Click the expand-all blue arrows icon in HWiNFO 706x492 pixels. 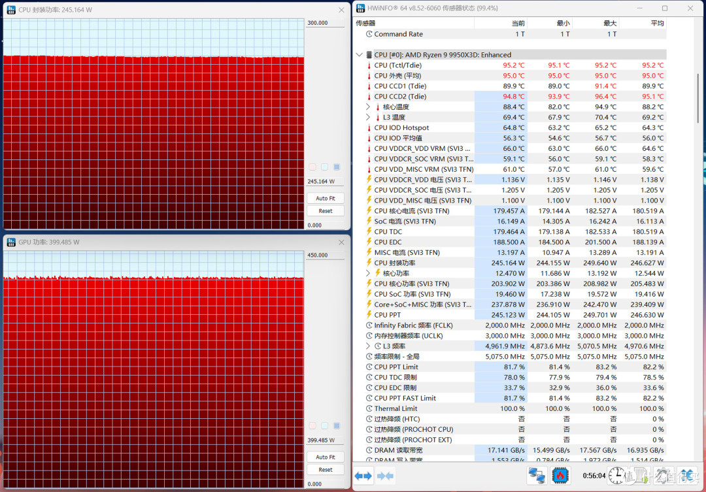click(363, 476)
